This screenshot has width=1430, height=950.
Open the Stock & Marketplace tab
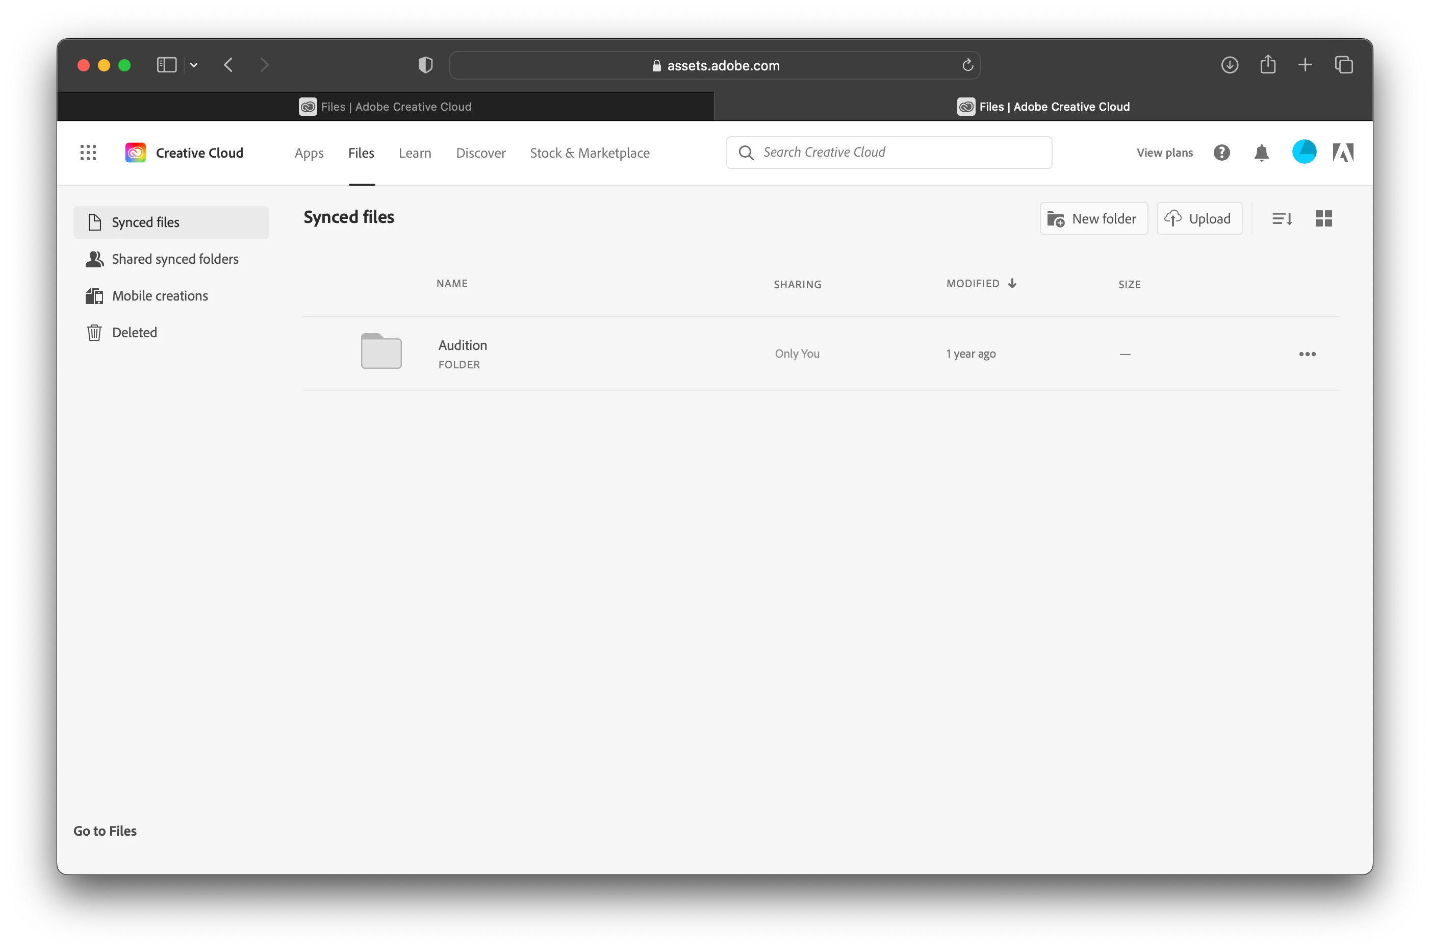click(589, 153)
